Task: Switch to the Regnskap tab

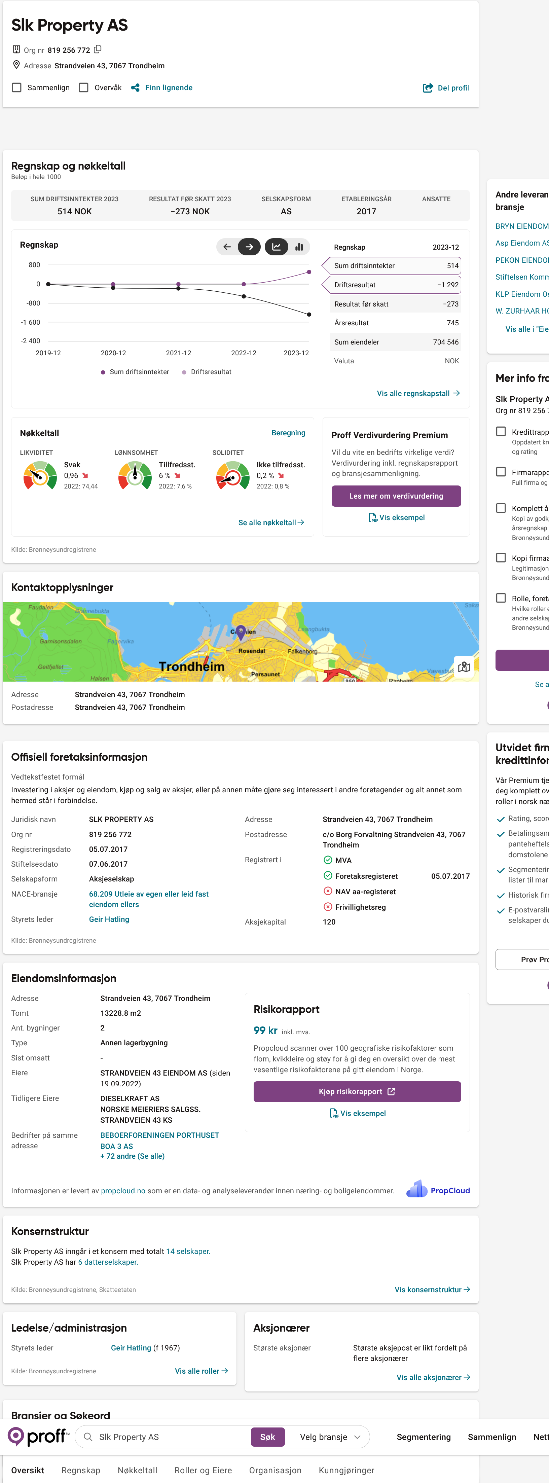Action: [x=81, y=1470]
